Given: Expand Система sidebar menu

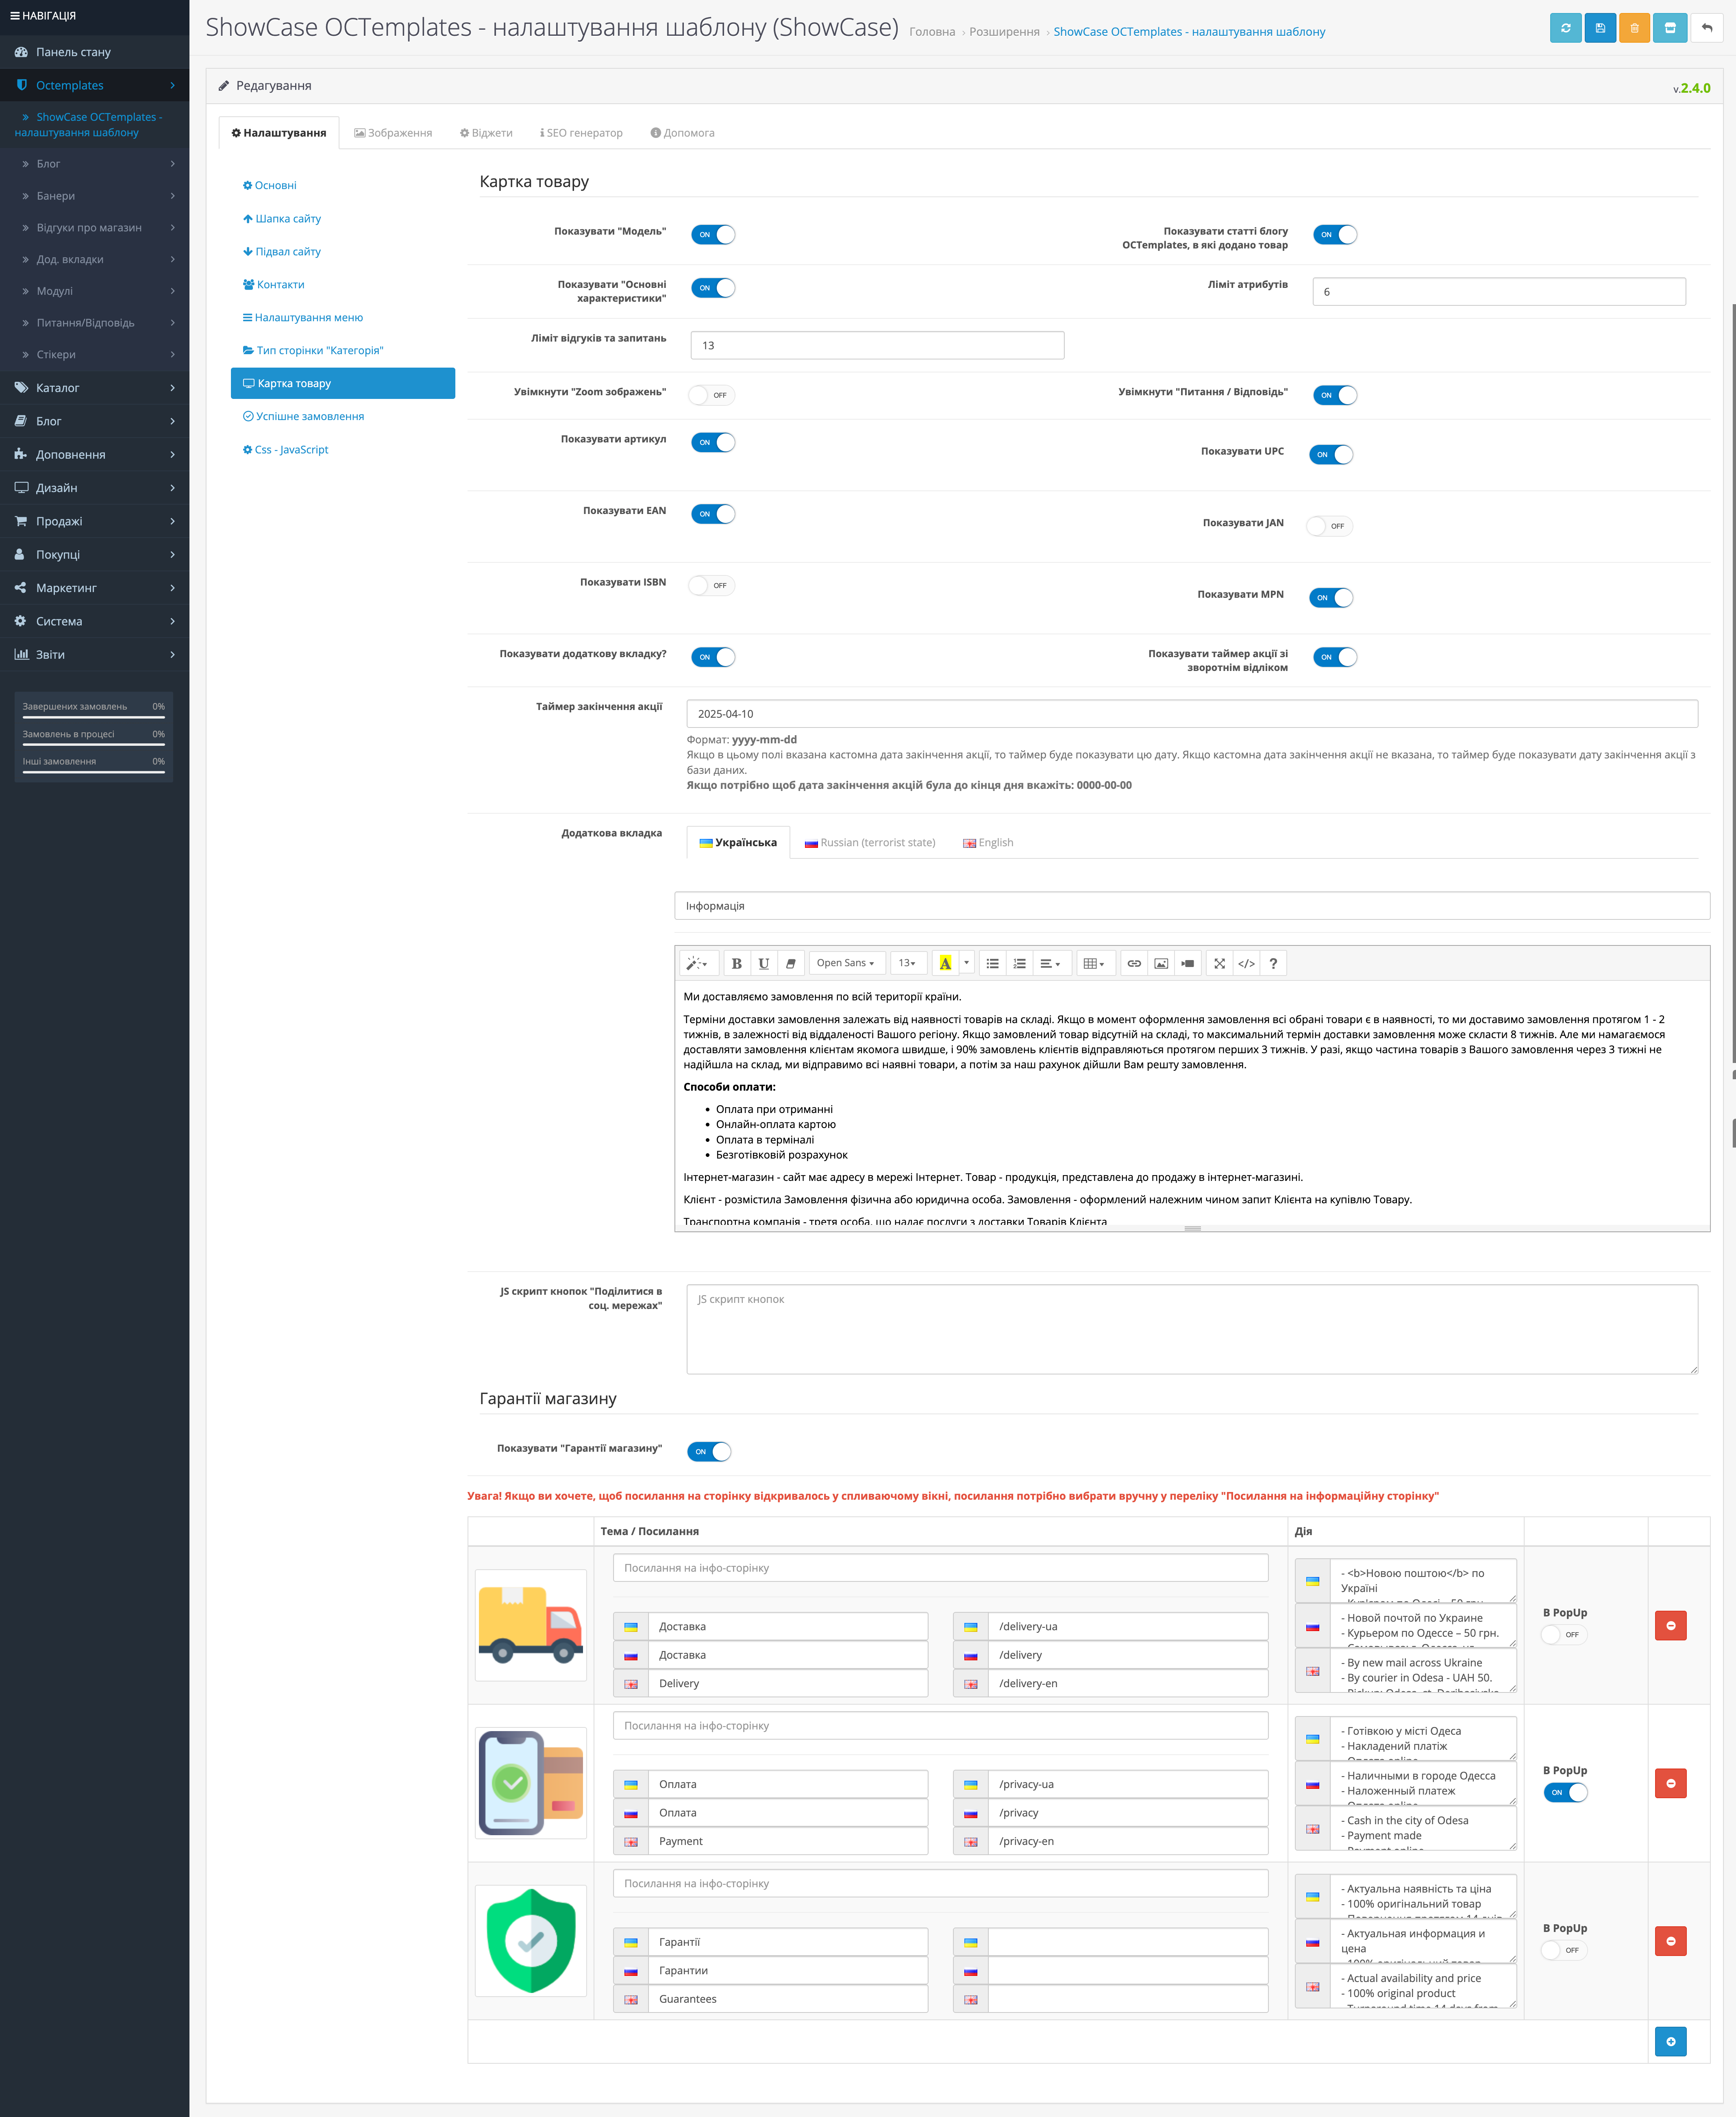Looking at the screenshot, I should point(94,621).
